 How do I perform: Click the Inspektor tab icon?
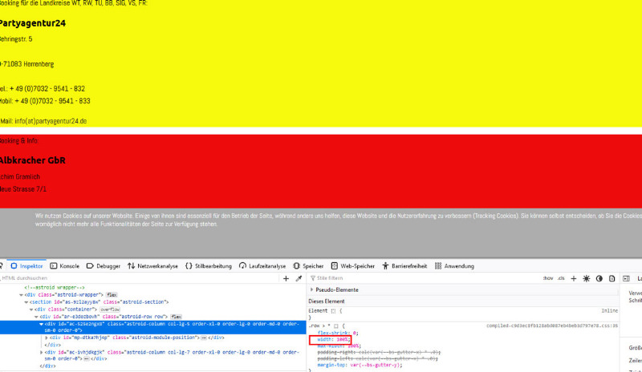click(14, 266)
